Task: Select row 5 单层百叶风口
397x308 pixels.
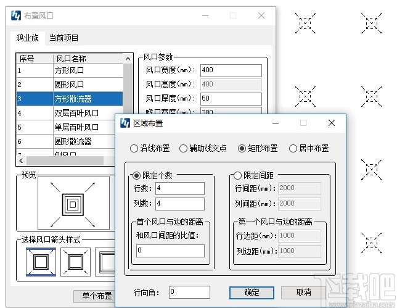Action: (x=66, y=127)
